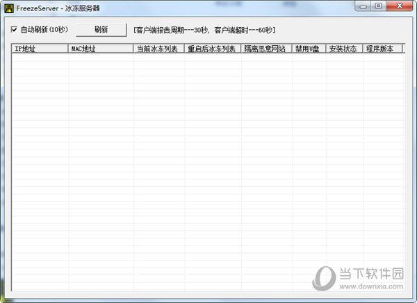Click the 程序版本 column header
Screen dimensions: 417x303
coord(383,49)
